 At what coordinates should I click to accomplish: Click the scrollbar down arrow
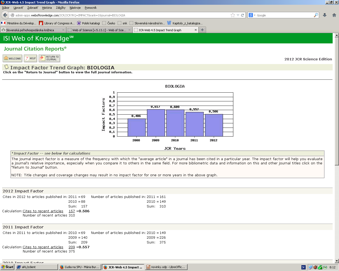pos(337,261)
